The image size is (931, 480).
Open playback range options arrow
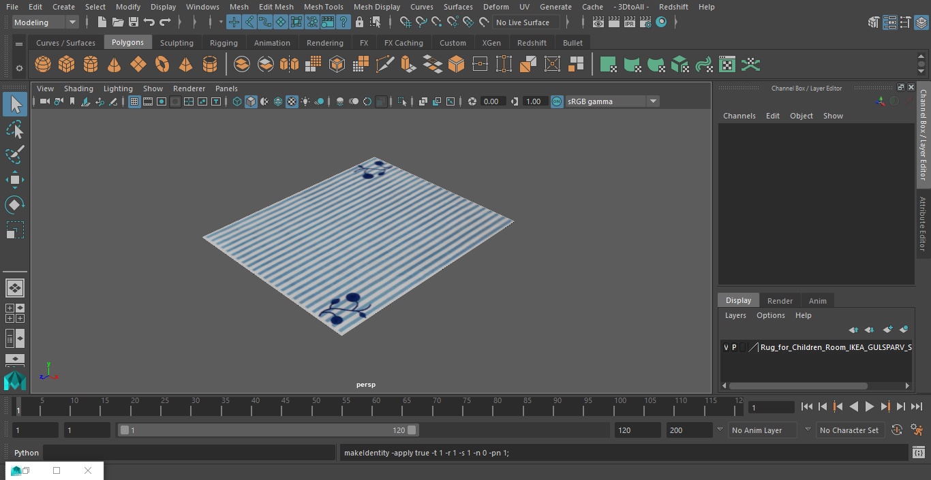(x=720, y=430)
